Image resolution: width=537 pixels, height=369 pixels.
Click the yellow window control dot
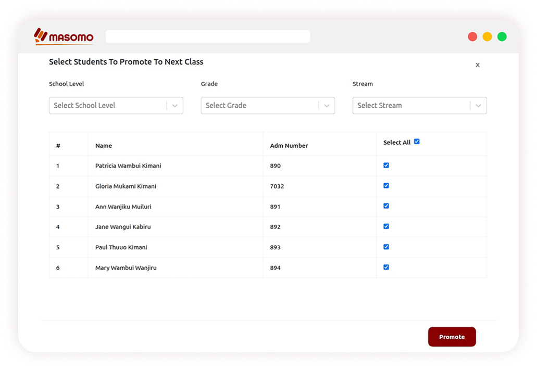[x=487, y=36]
